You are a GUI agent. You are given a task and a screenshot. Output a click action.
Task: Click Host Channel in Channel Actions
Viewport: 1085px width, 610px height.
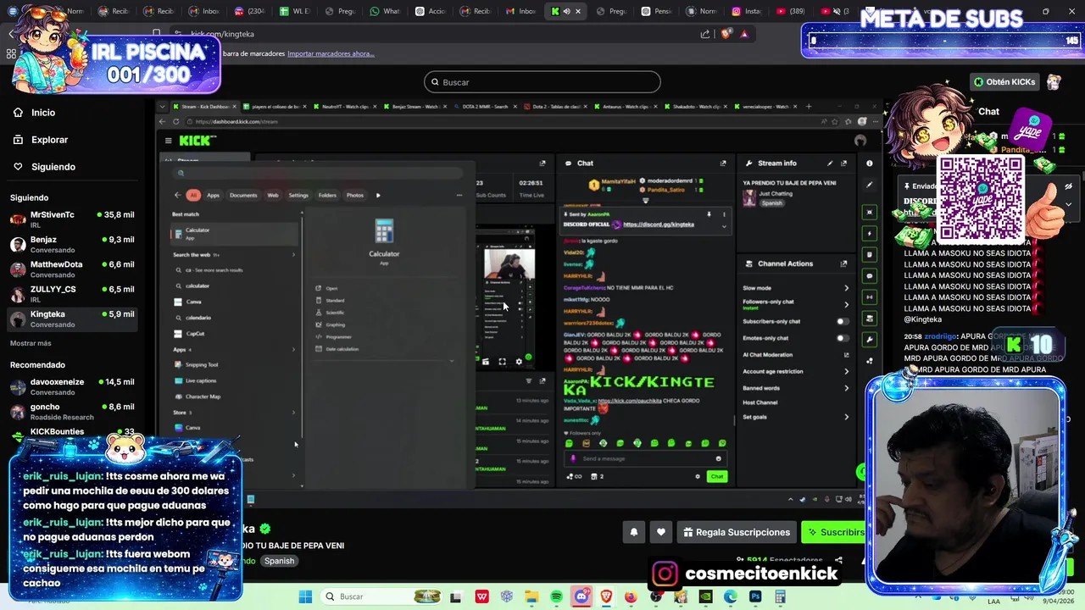point(759,402)
